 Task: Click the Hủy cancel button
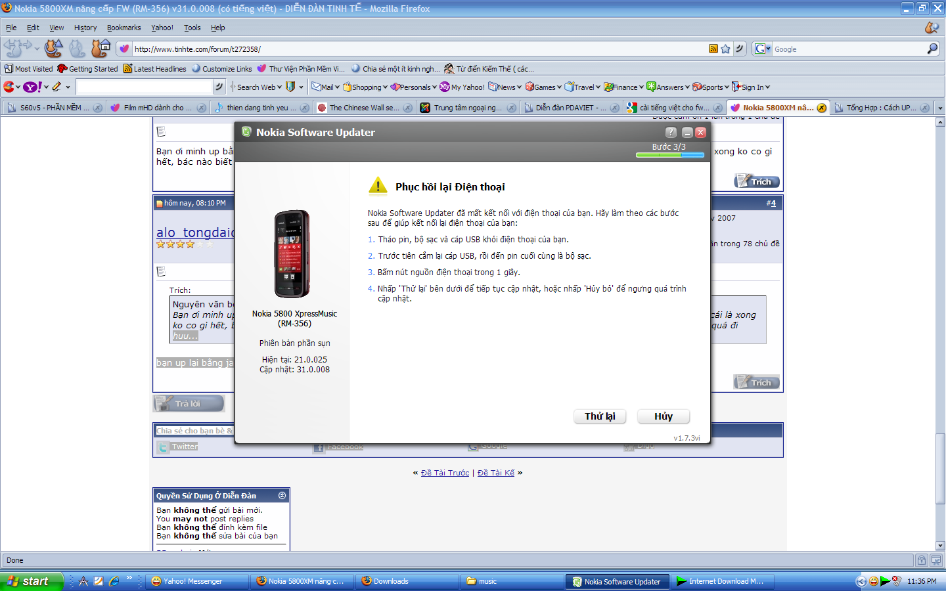point(664,416)
